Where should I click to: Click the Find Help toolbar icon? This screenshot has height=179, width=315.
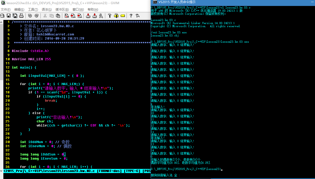point(137,16)
